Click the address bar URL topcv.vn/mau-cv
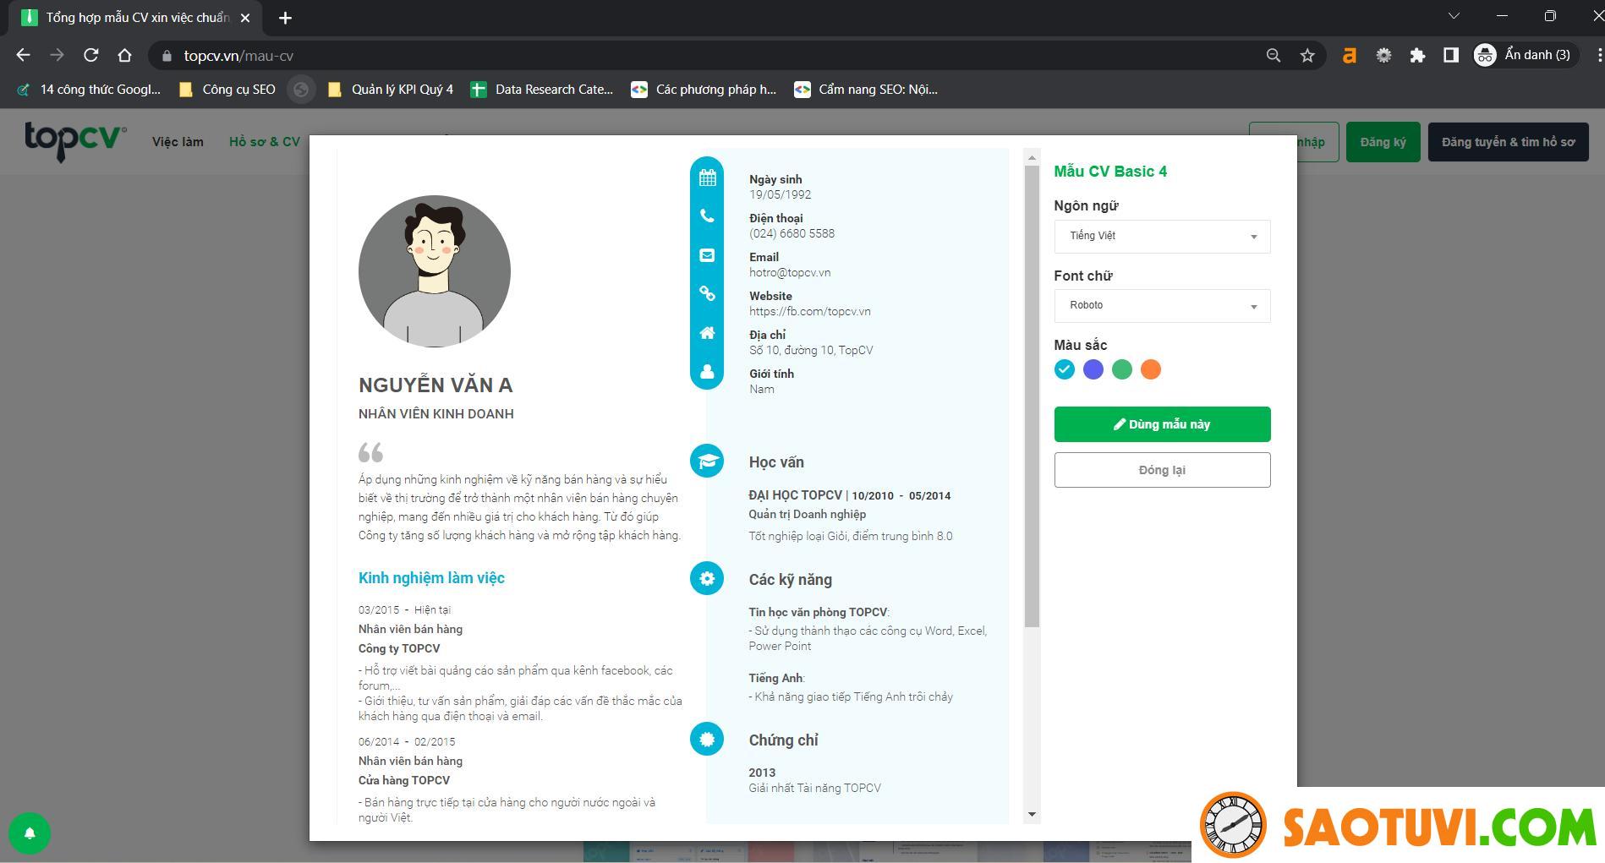This screenshot has width=1605, height=863. [x=238, y=56]
